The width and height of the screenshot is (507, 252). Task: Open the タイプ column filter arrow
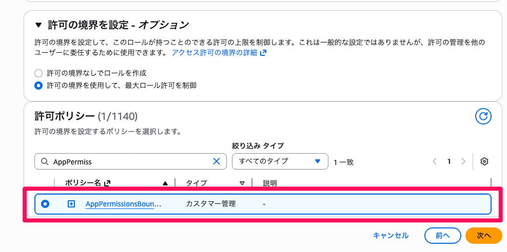click(x=242, y=183)
